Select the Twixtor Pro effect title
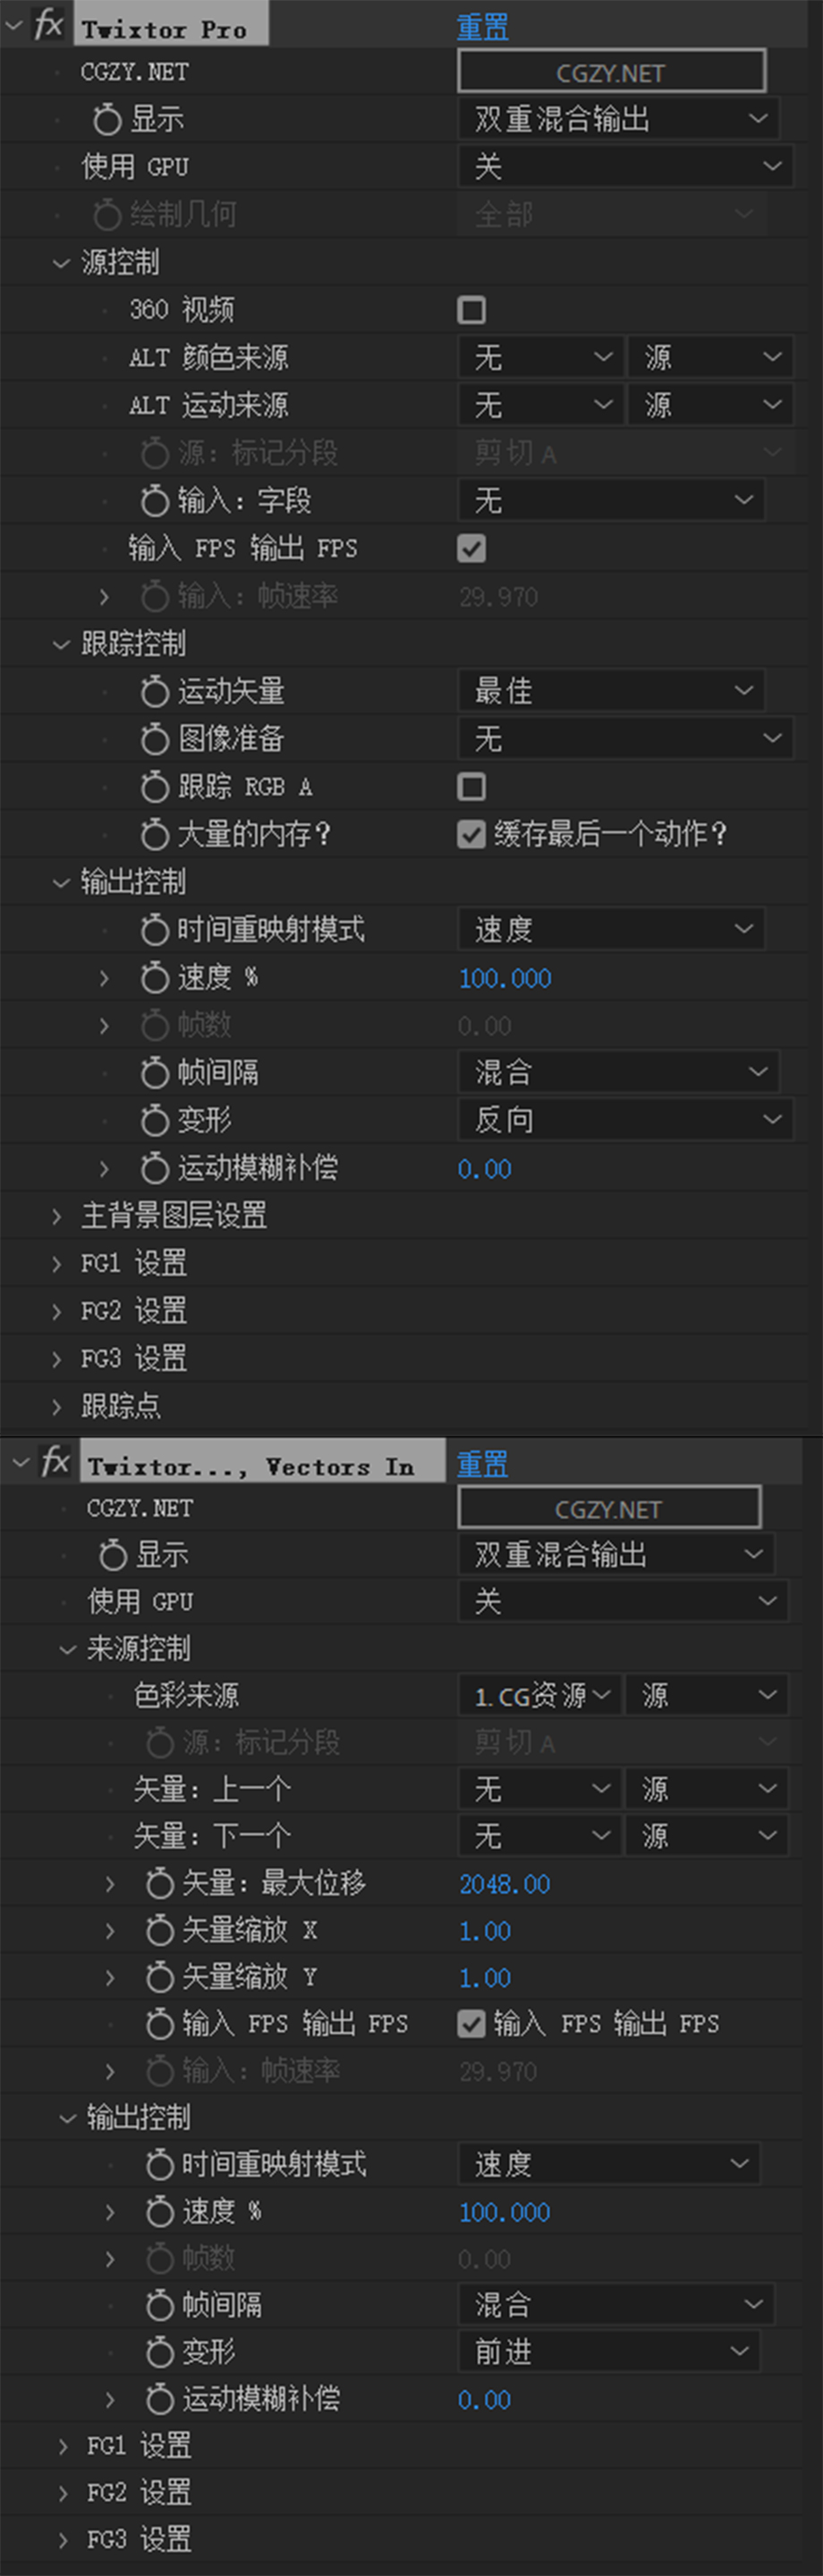This screenshot has height=2576, width=823. click(166, 29)
